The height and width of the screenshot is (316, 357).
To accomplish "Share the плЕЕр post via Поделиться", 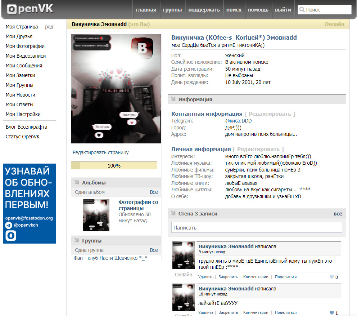I will [286, 277].
